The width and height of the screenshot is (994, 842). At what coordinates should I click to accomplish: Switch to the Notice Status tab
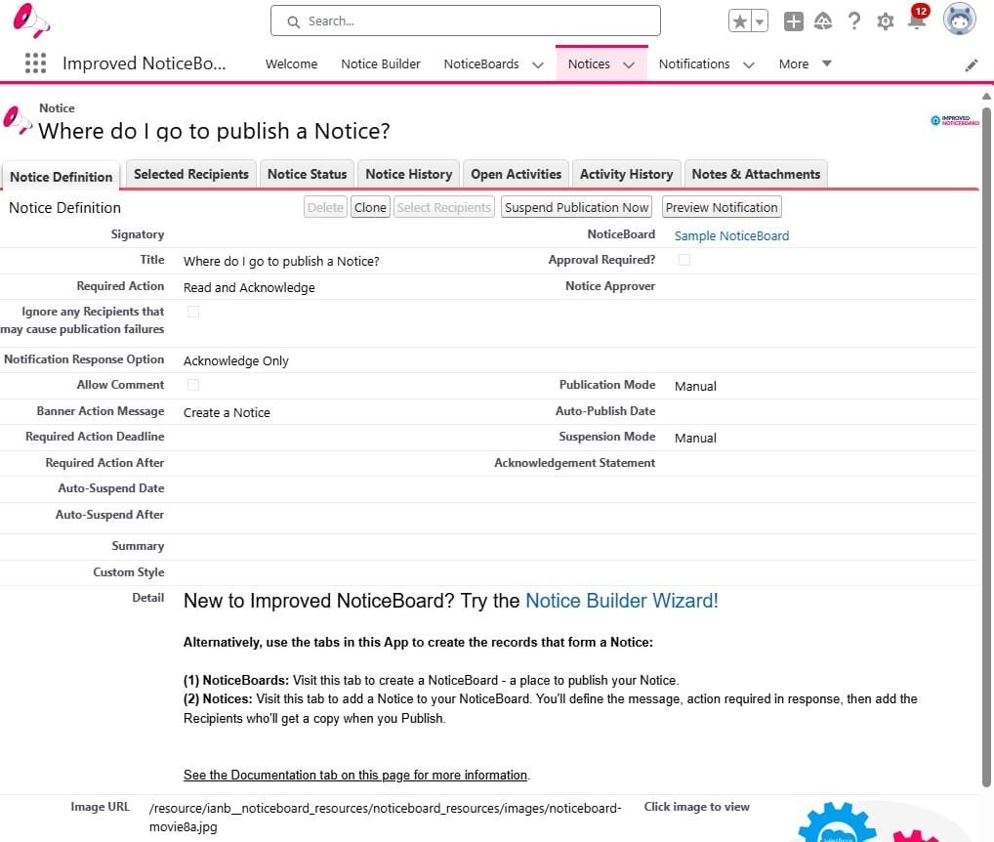(307, 175)
